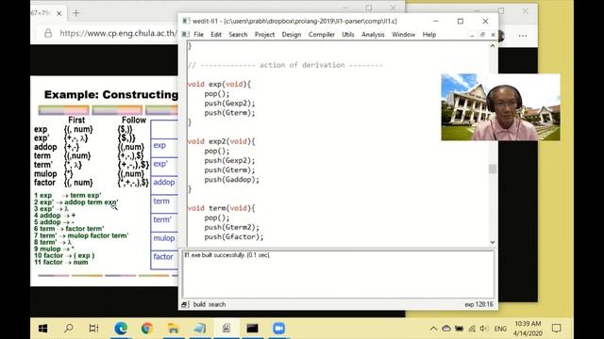This screenshot has height=339, width=604.
Task: Click the 'void exp(void){' line in editor
Action: [219, 84]
